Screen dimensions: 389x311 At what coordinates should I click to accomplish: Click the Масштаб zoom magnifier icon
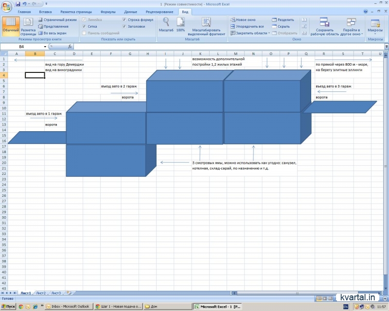(x=166, y=24)
